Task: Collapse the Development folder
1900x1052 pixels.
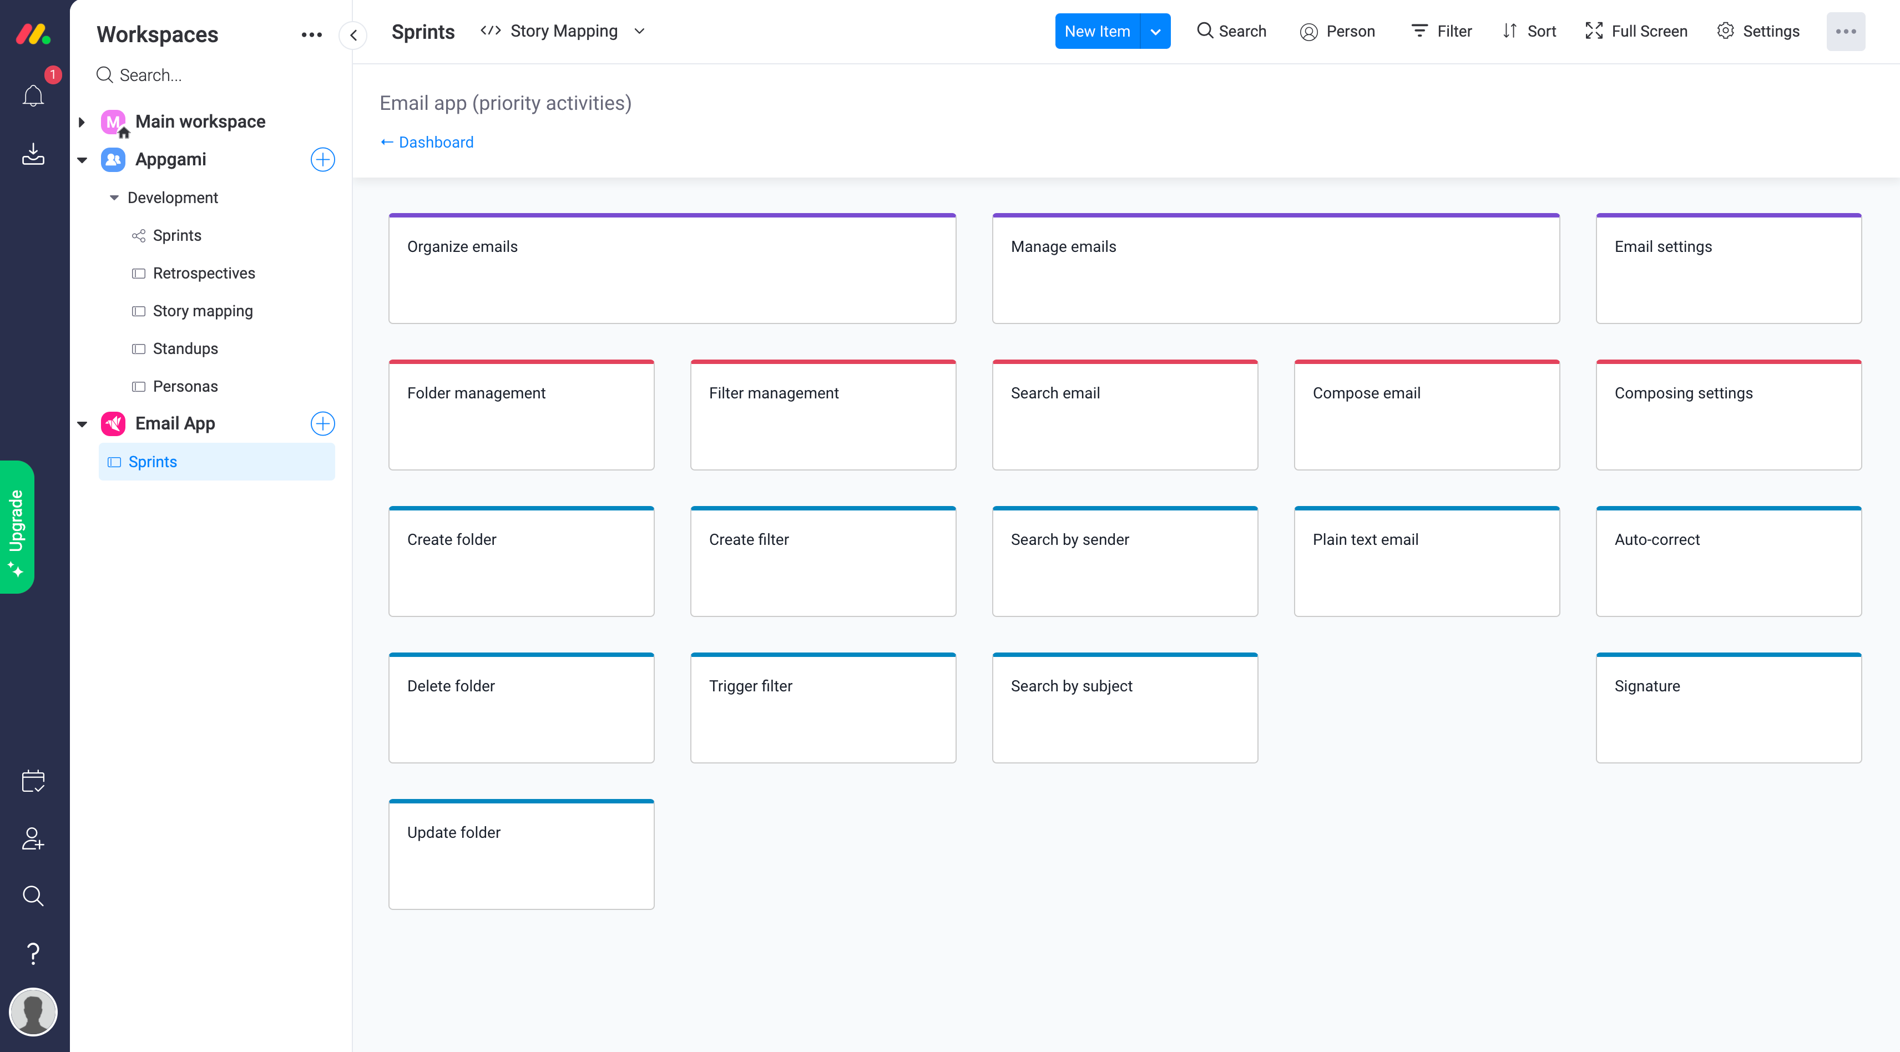Action: [x=114, y=198]
